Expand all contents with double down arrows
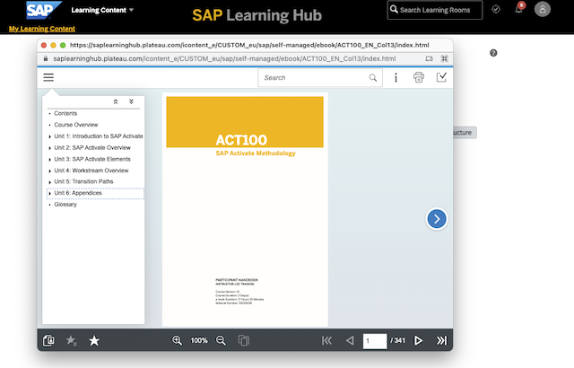The width and height of the screenshot is (574, 368). tap(131, 101)
